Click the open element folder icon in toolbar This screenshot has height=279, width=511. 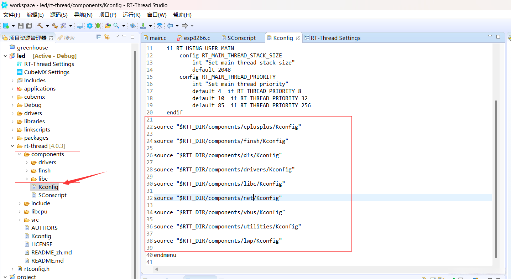click(108, 26)
